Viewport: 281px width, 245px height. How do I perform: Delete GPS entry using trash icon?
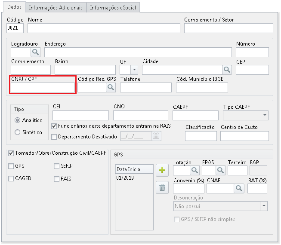[162, 187]
